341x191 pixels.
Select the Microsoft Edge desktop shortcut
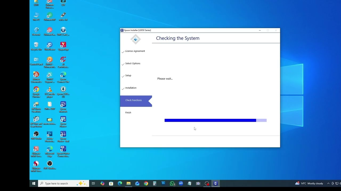point(50,151)
